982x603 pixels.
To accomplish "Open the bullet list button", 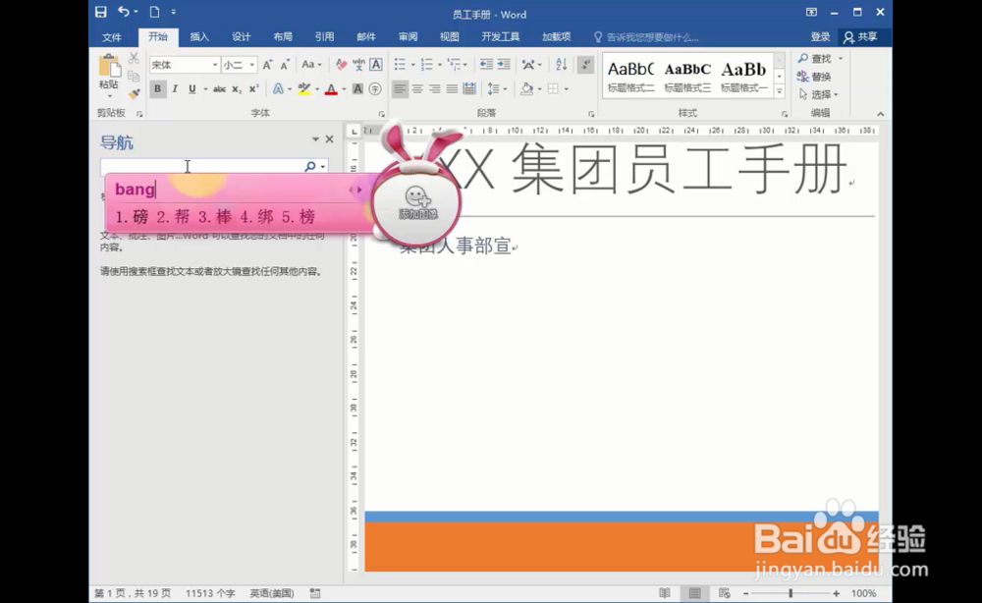I will pyautogui.click(x=400, y=65).
